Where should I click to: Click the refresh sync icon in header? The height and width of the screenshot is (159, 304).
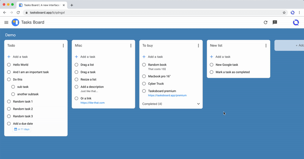point(266,22)
